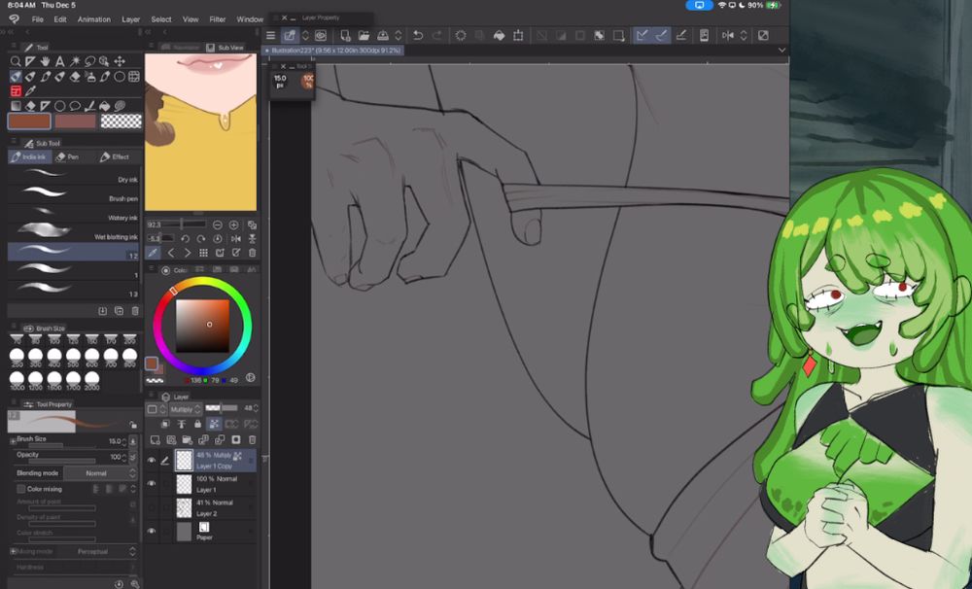Flip Sub View horizontally

(235, 239)
